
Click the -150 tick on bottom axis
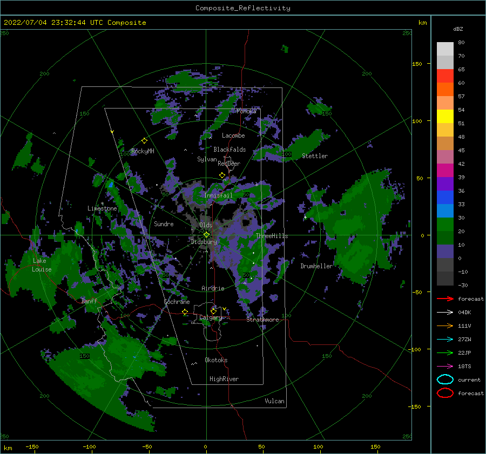32,446
